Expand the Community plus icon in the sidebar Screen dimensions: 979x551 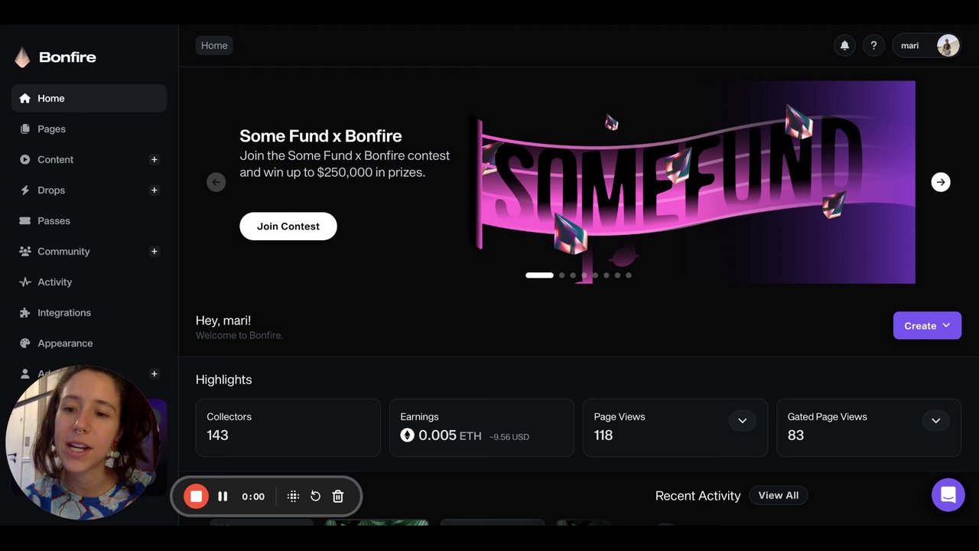[x=154, y=251]
